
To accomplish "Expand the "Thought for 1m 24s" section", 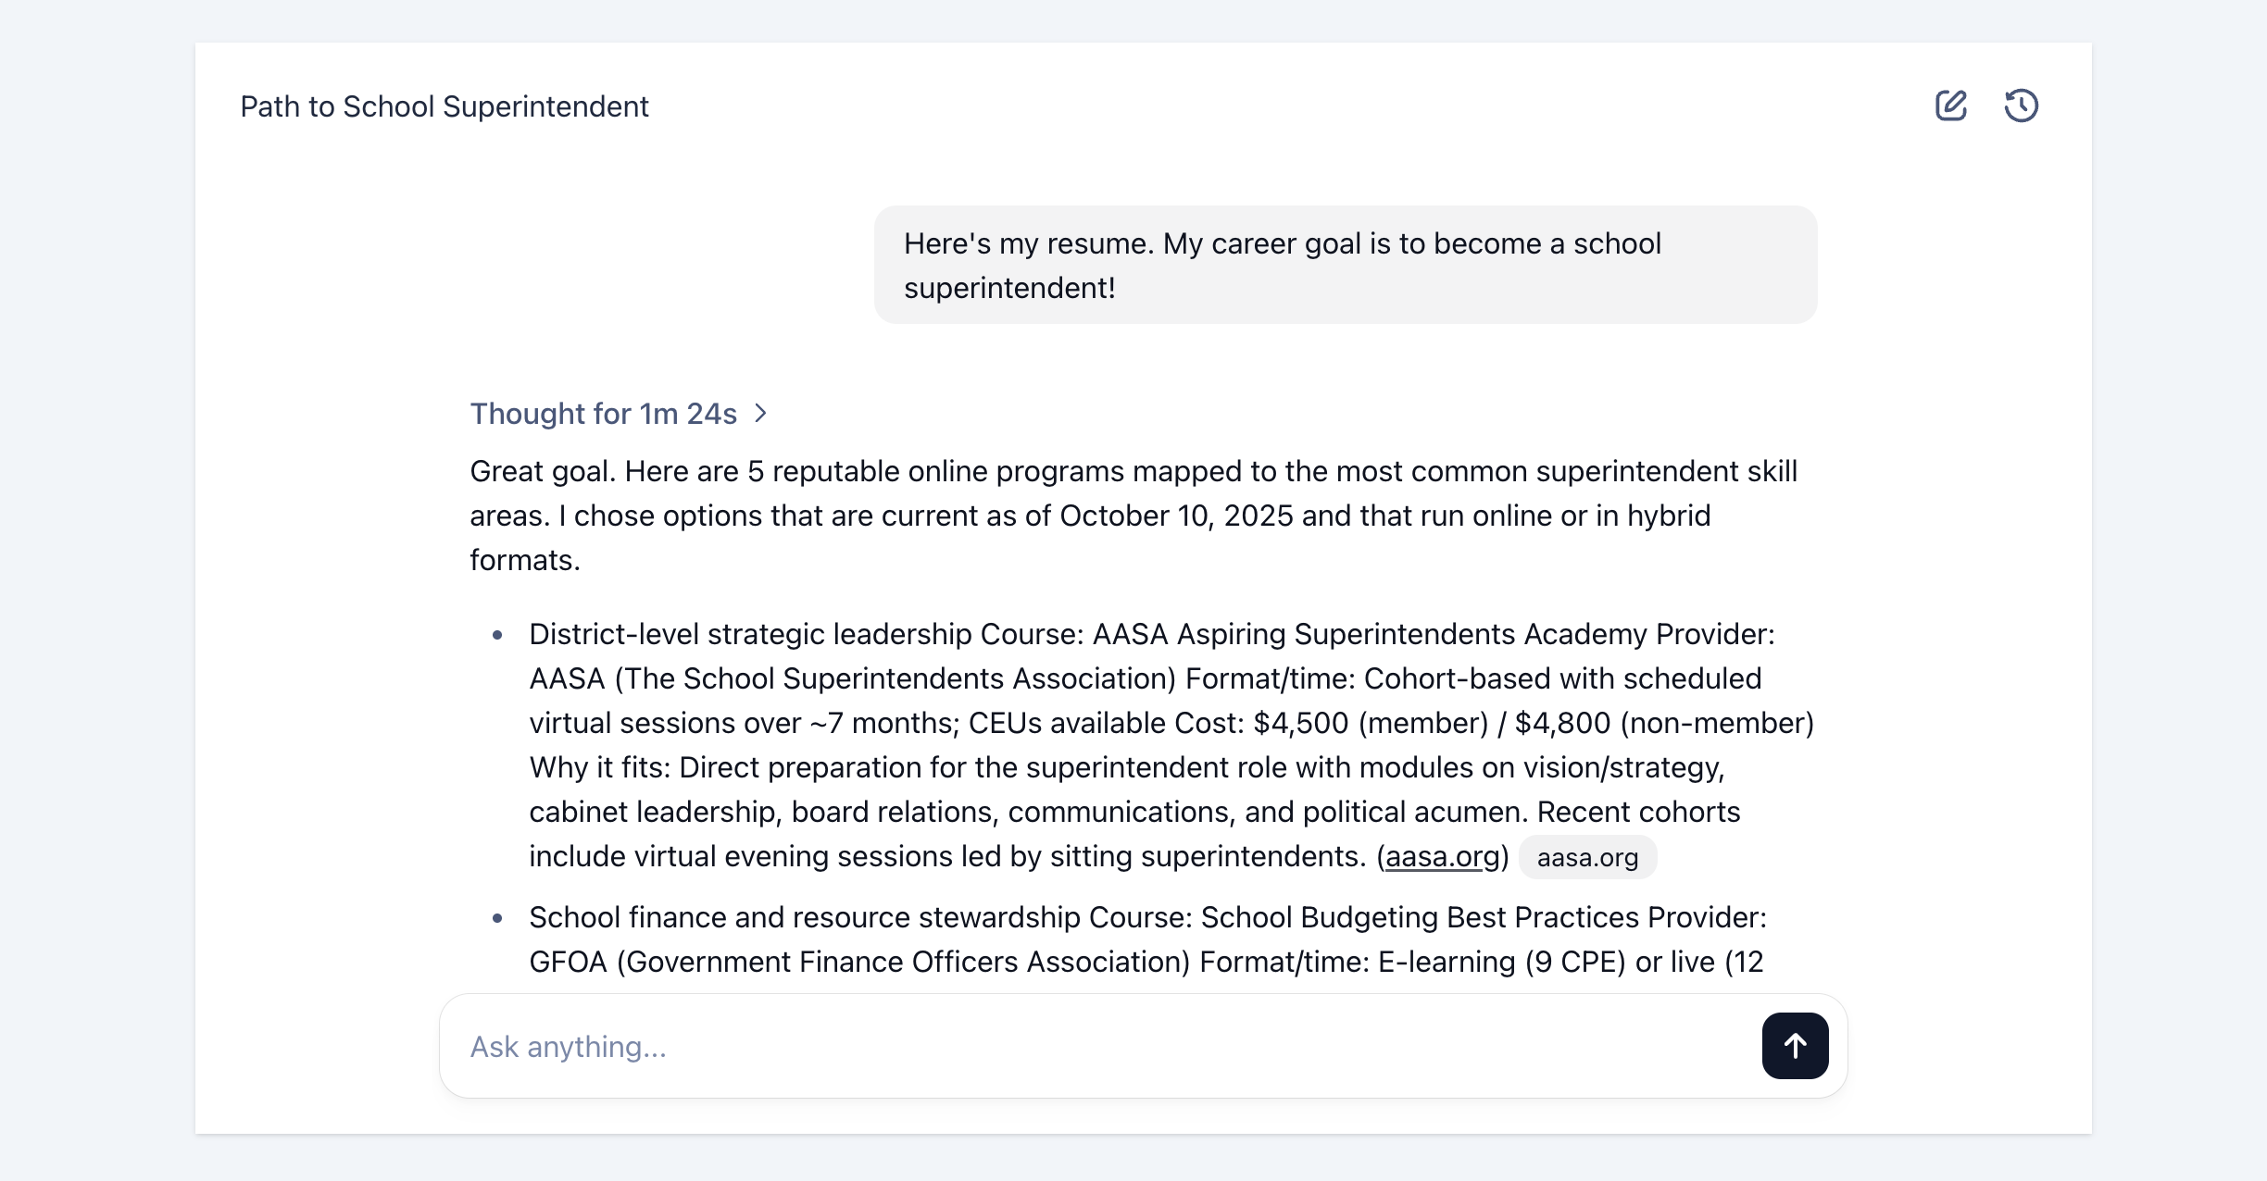I will tap(603, 414).
